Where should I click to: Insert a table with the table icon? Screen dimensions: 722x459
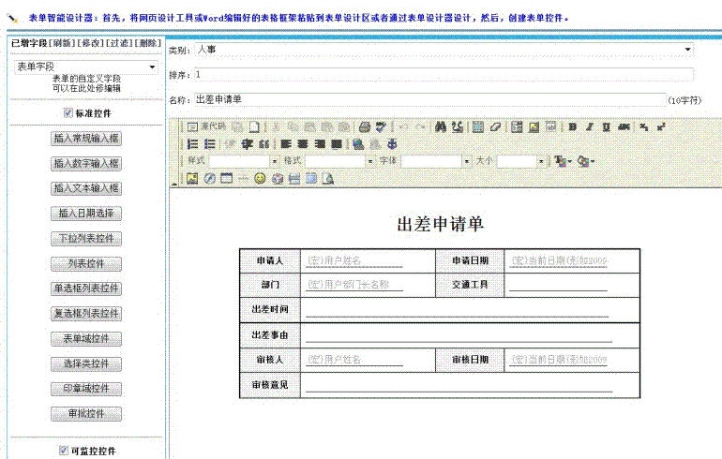[x=227, y=179]
